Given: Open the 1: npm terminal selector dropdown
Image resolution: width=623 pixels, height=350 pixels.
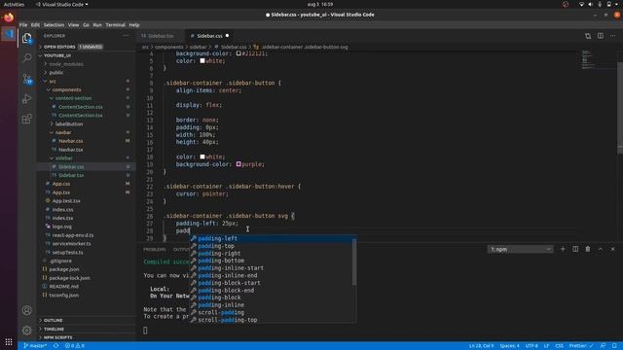Looking at the screenshot, I should click(520, 249).
